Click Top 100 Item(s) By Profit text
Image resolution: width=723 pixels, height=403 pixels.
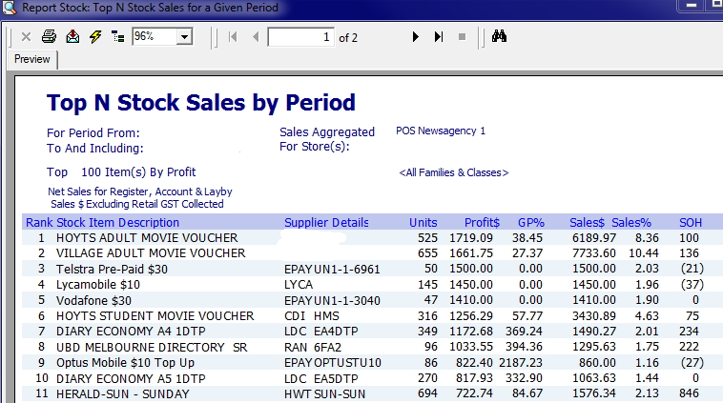[121, 172]
